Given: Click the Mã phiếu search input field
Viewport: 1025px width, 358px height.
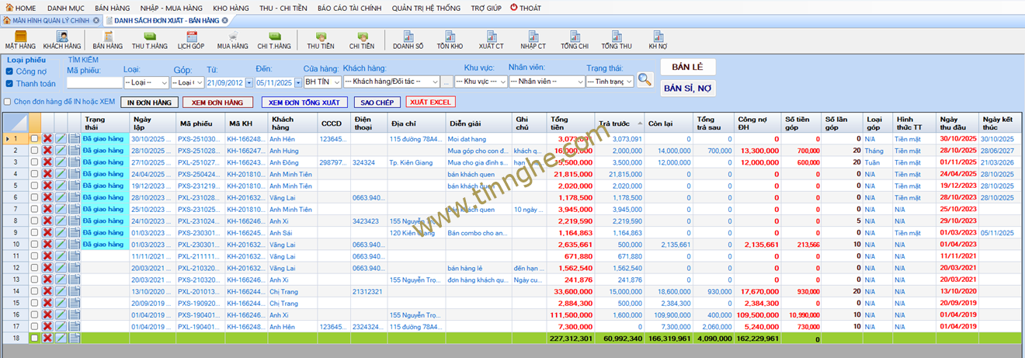Looking at the screenshot, I should 93,82.
